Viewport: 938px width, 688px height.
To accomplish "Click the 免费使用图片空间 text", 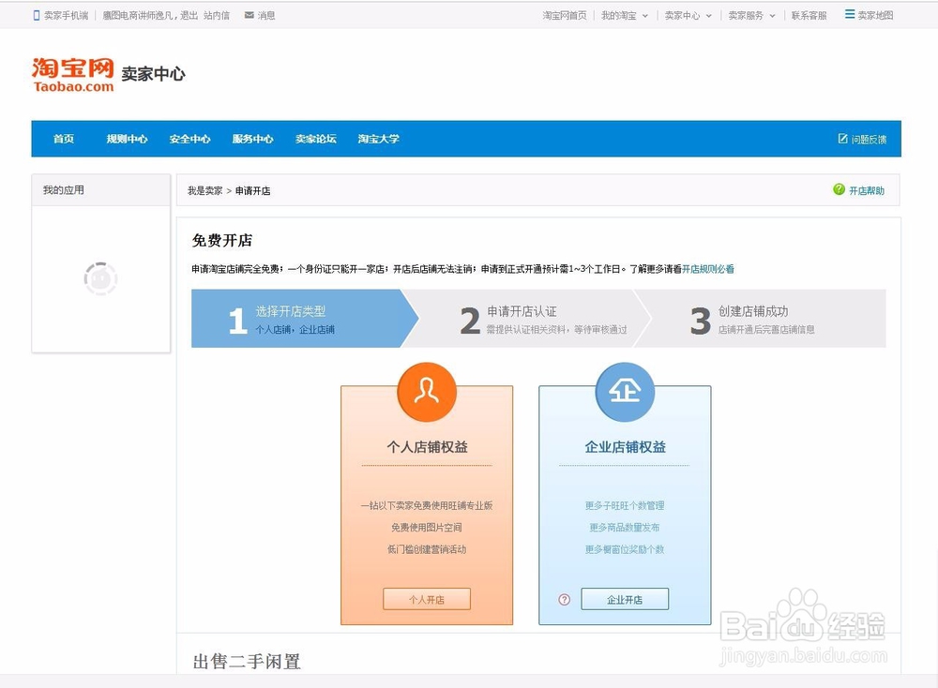I will pyautogui.click(x=427, y=527).
